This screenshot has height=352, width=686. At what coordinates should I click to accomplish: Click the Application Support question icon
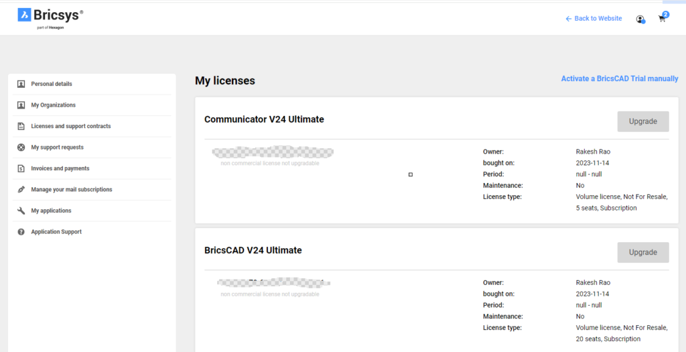pos(21,232)
